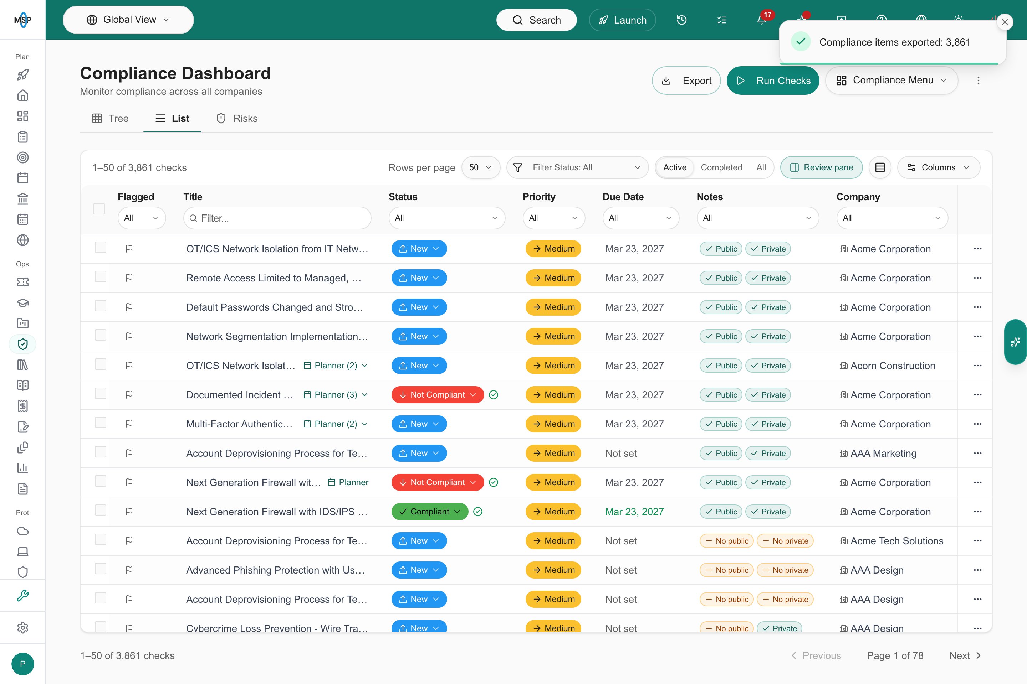This screenshot has height=684, width=1027.
Task: Check the Advanced Phishing Protection row checkbox
Action: pyautogui.click(x=101, y=569)
